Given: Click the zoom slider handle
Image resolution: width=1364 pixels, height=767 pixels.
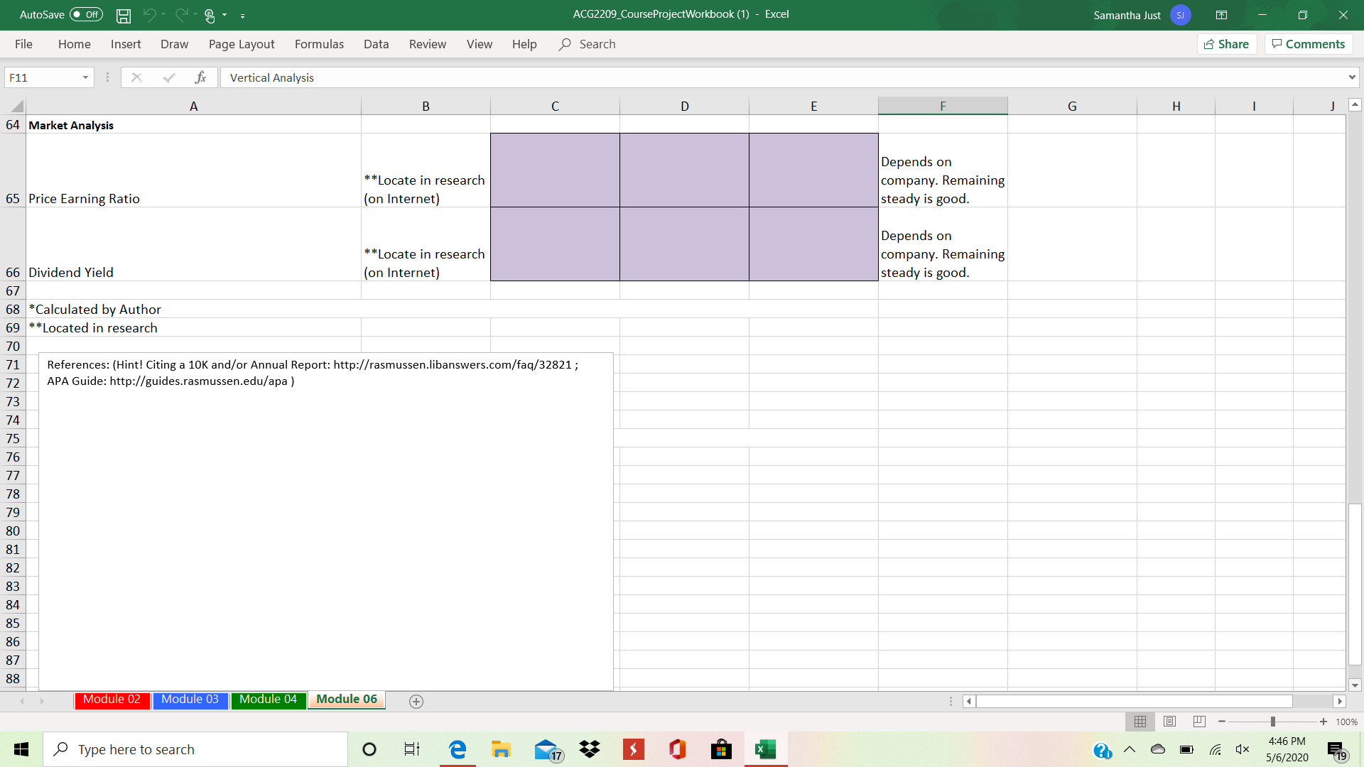Looking at the screenshot, I should tap(1272, 722).
